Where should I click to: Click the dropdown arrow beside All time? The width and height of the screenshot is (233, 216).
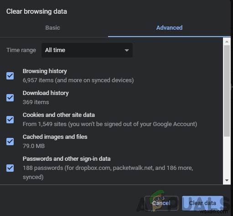(x=127, y=50)
